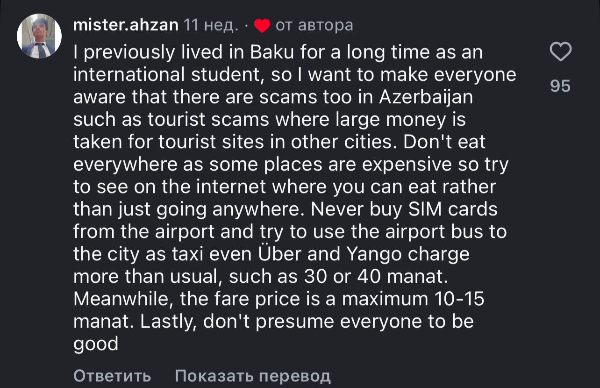The height and width of the screenshot is (388, 600).
Task: Show translation via "Показать перевод"
Action: (x=252, y=375)
